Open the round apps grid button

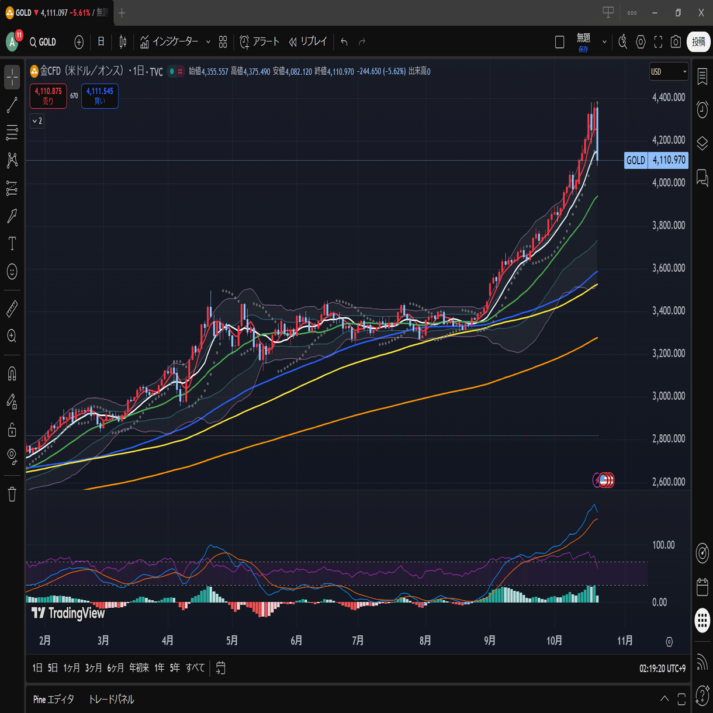[x=702, y=620]
